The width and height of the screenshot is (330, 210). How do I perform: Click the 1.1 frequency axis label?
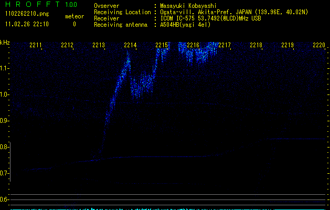click(x=4, y=68)
